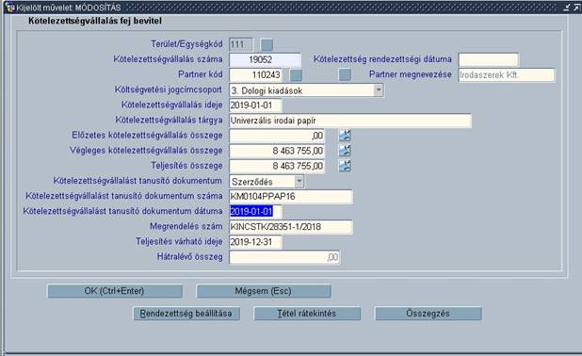The image size is (582, 356).
Task: Expand Költségvetési jogcímcsoport dropdown arrow
Action: (x=379, y=90)
